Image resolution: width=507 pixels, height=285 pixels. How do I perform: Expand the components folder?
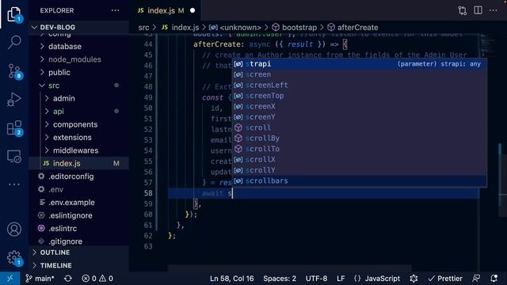(x=79, y=124)
